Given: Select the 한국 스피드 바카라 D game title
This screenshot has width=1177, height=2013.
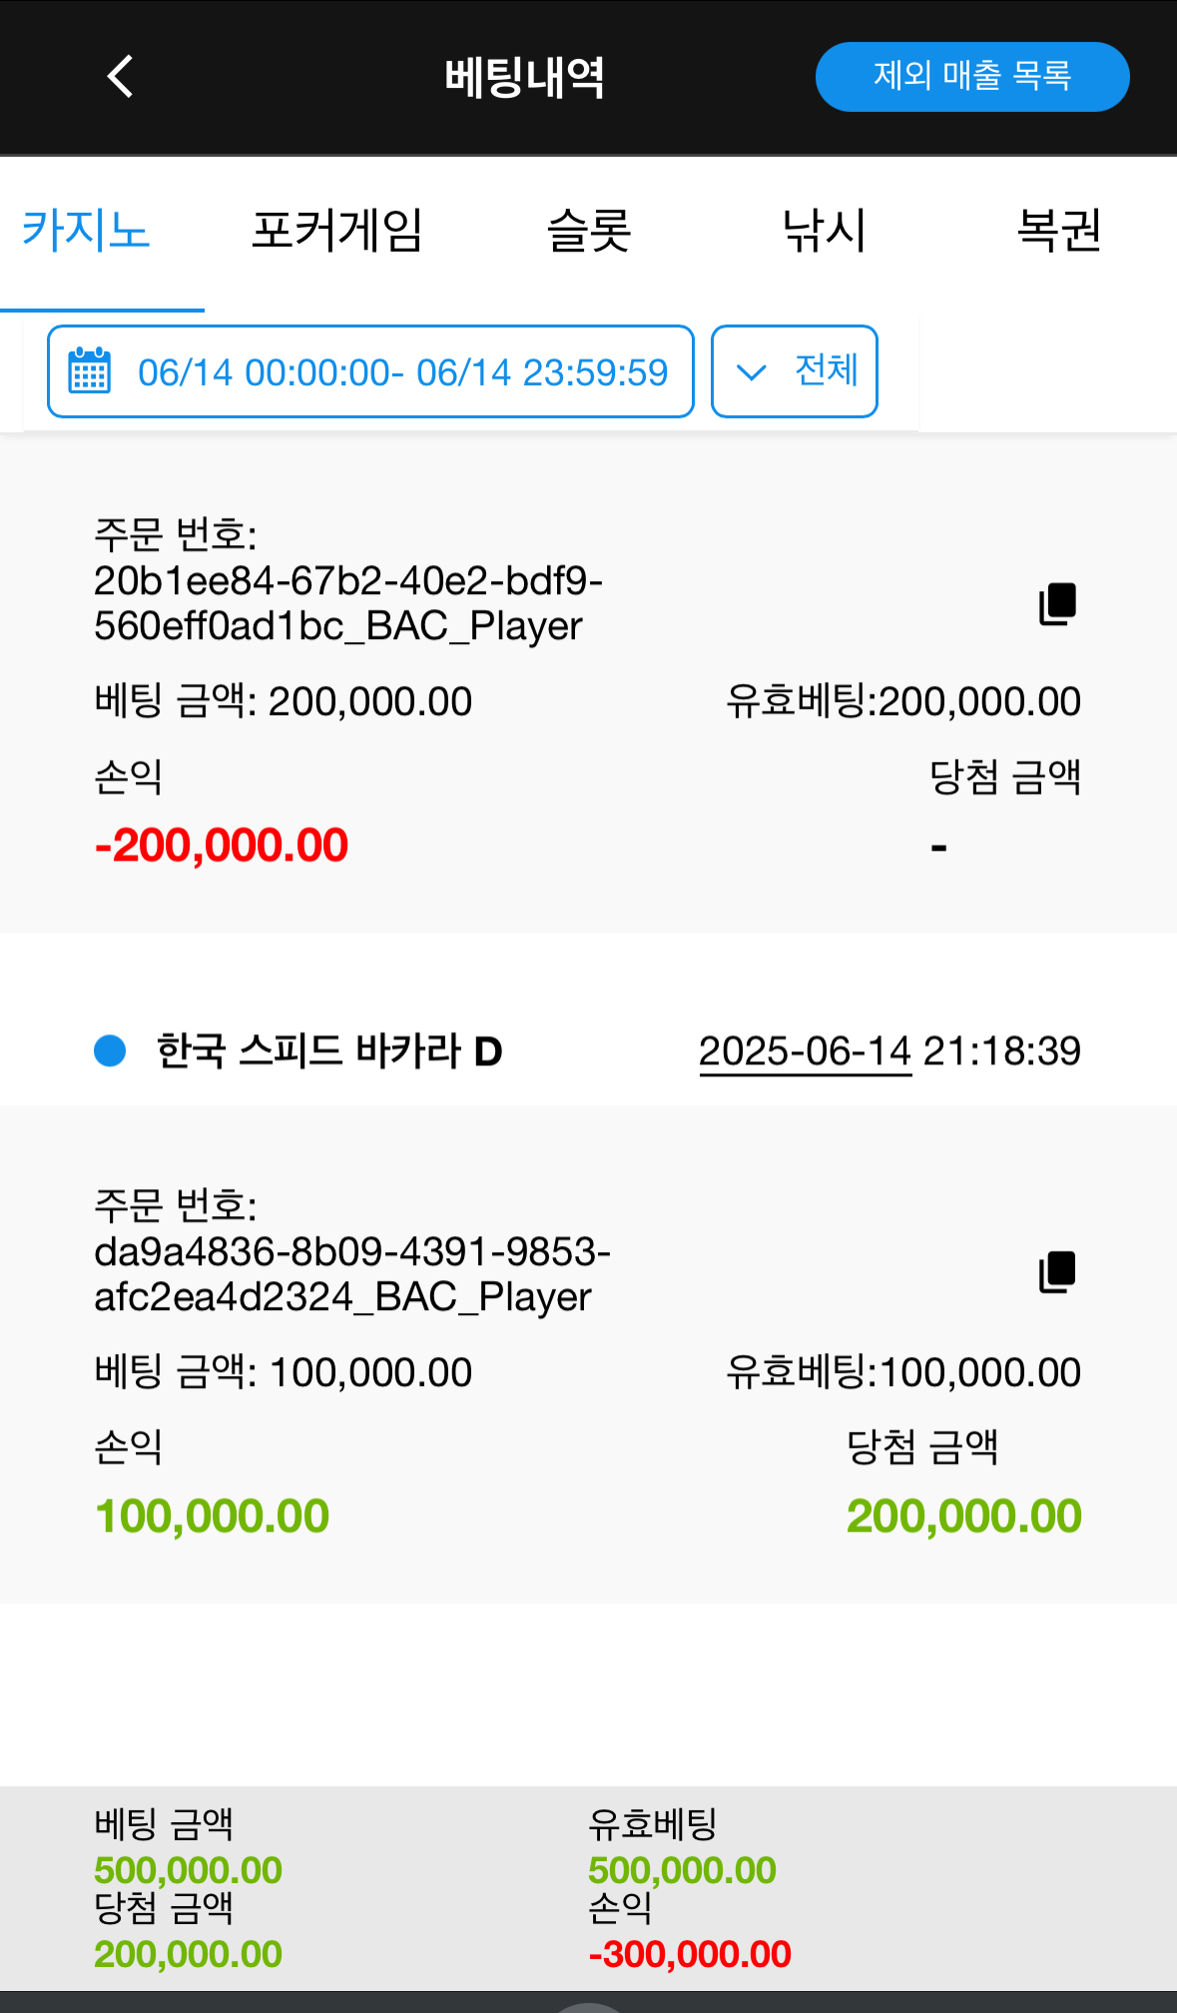Looking at the screenshot, I should [329, 1051].
